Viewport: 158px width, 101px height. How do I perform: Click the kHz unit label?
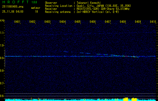click(x=2, y=20)
